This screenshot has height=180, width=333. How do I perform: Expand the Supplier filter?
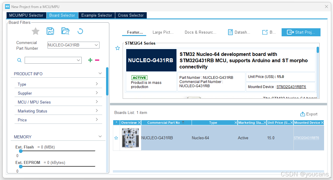pos(97,93)
